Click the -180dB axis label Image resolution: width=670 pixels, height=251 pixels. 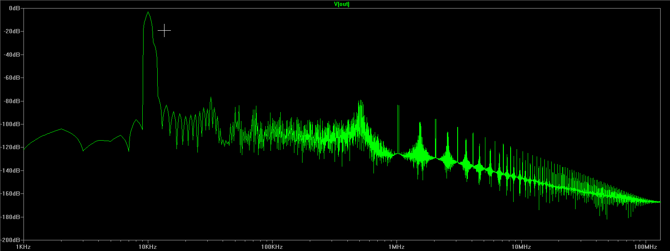(11, 217)
